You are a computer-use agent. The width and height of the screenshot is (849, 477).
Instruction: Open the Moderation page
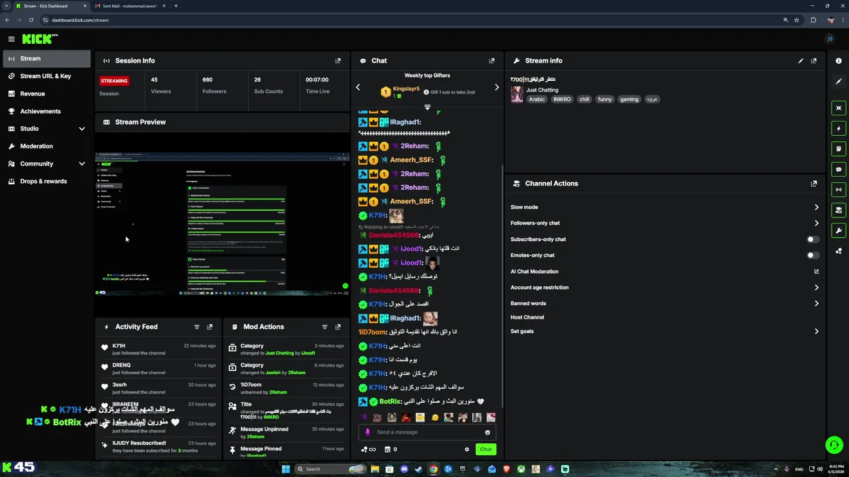tap(46, 146)
